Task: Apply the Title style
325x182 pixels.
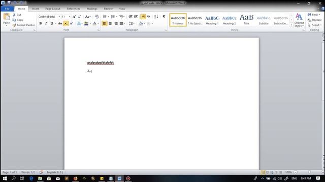Action: click(x=246, y=20)
